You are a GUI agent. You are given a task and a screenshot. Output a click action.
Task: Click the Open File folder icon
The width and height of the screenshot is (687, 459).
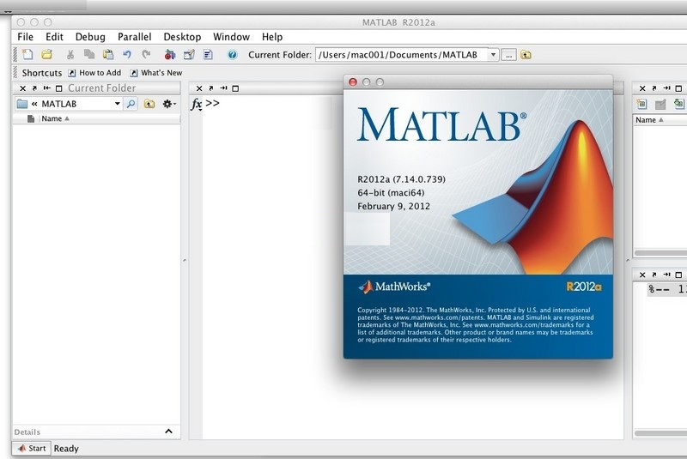click(46, 55)
